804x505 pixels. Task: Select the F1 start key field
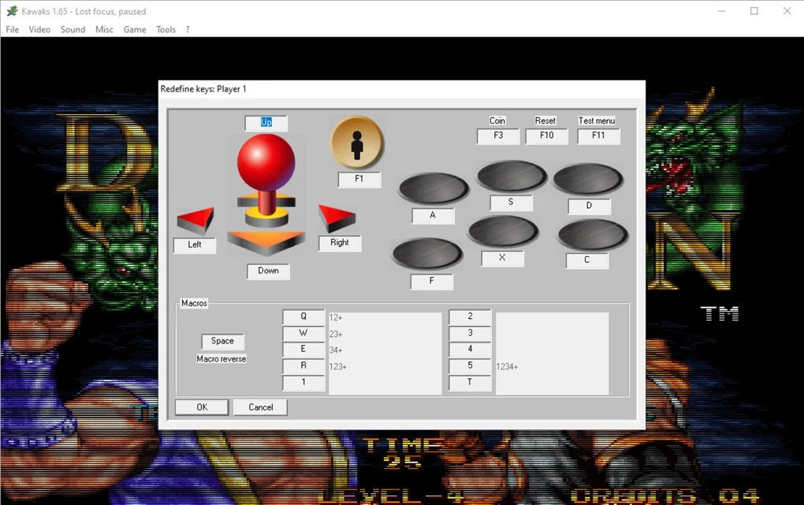point(359,180)
